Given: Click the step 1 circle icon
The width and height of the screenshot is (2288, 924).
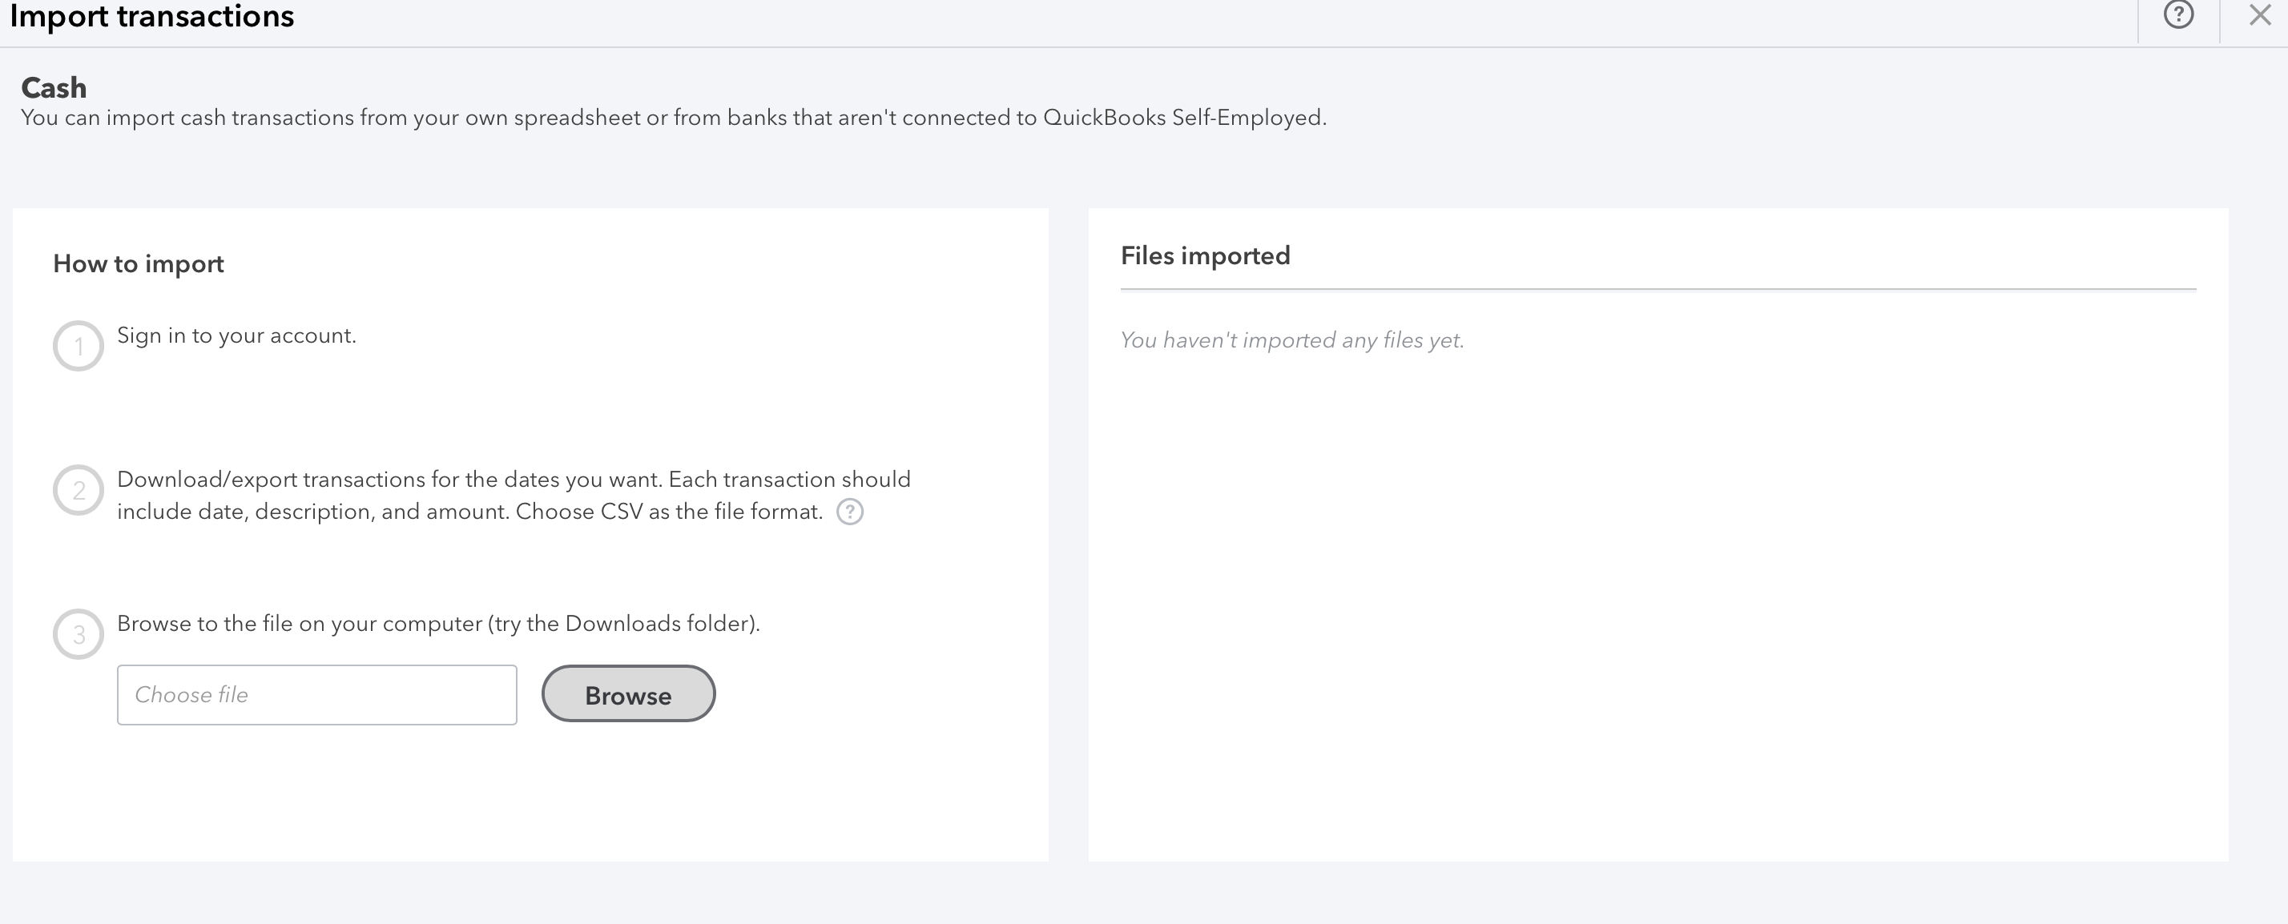Looking at the screenshot, I should click(79, 346).
